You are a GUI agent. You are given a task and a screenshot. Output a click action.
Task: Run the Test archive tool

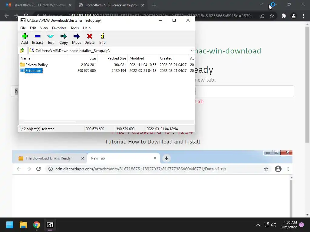coord(51,39)
